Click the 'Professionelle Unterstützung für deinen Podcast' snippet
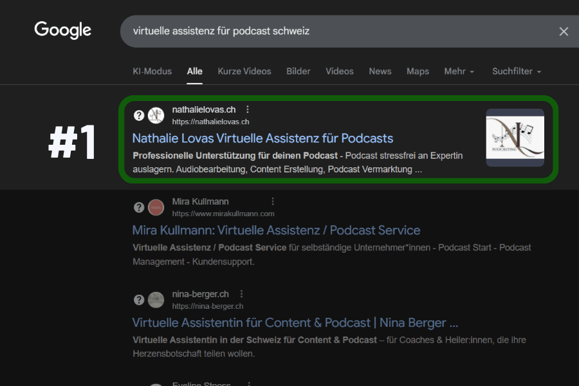The width and height of the screenshot is (579, 386). (235, 156)
